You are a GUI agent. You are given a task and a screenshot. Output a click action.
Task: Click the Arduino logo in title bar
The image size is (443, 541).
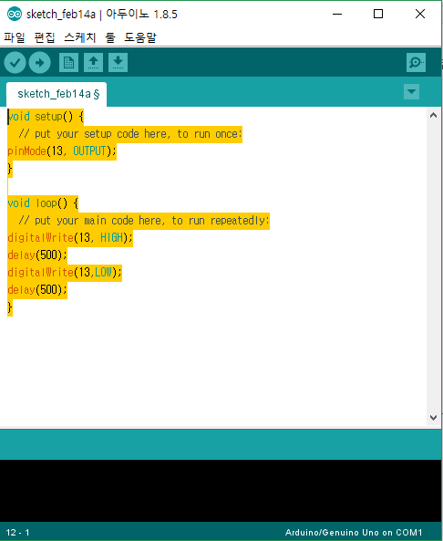pos(15,14)
